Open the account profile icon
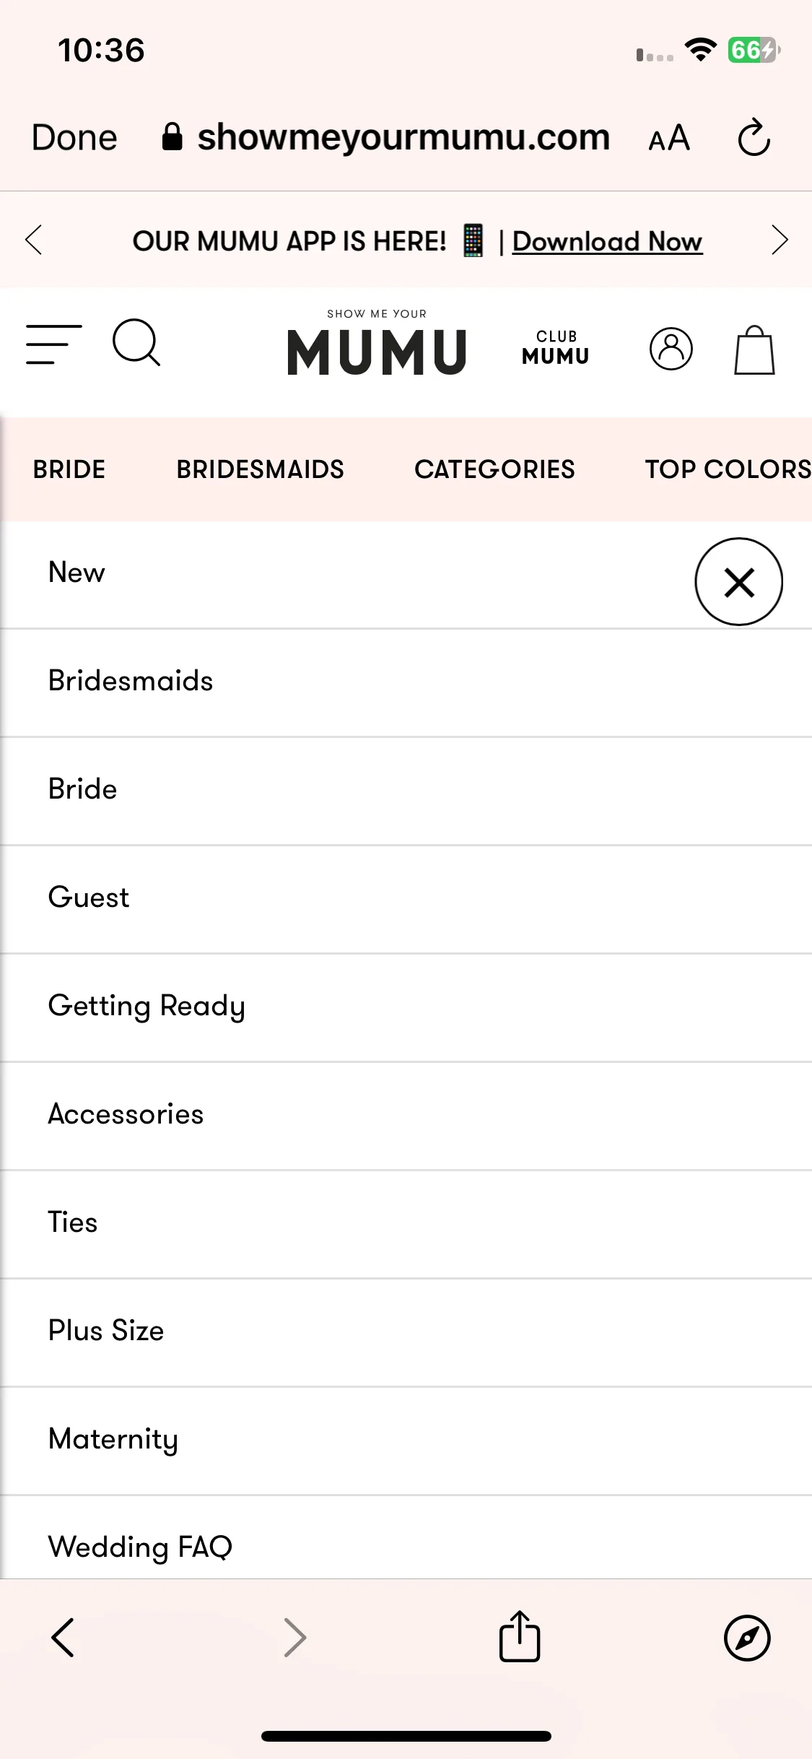812x1759 pixels. (671, 349)
